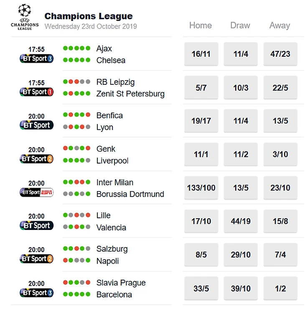Viewport: 305px width, 313px height.
Task: Open the Salzburg team link
Action: pyautogui.click(x=112, y=249)
